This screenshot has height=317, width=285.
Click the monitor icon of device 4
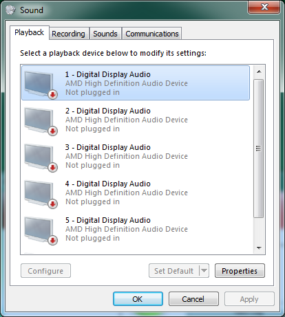39,193
